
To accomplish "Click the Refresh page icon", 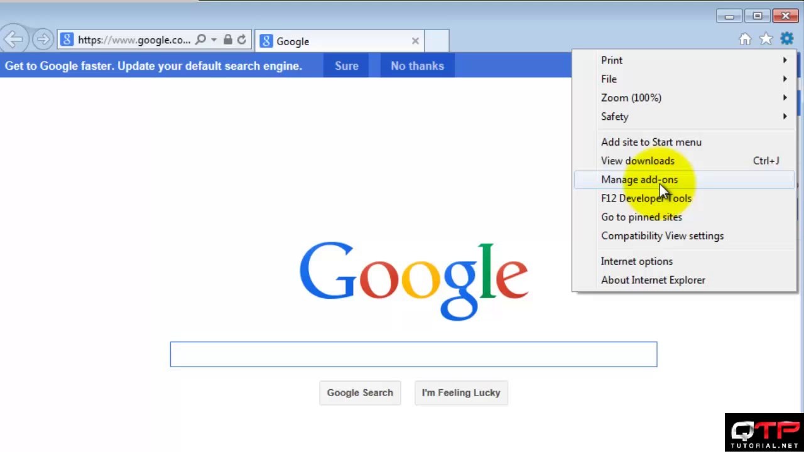I will coord(242,40).
